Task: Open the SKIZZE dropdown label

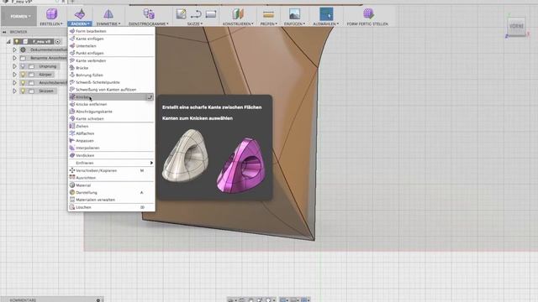Action: click(x=195, y=24)
